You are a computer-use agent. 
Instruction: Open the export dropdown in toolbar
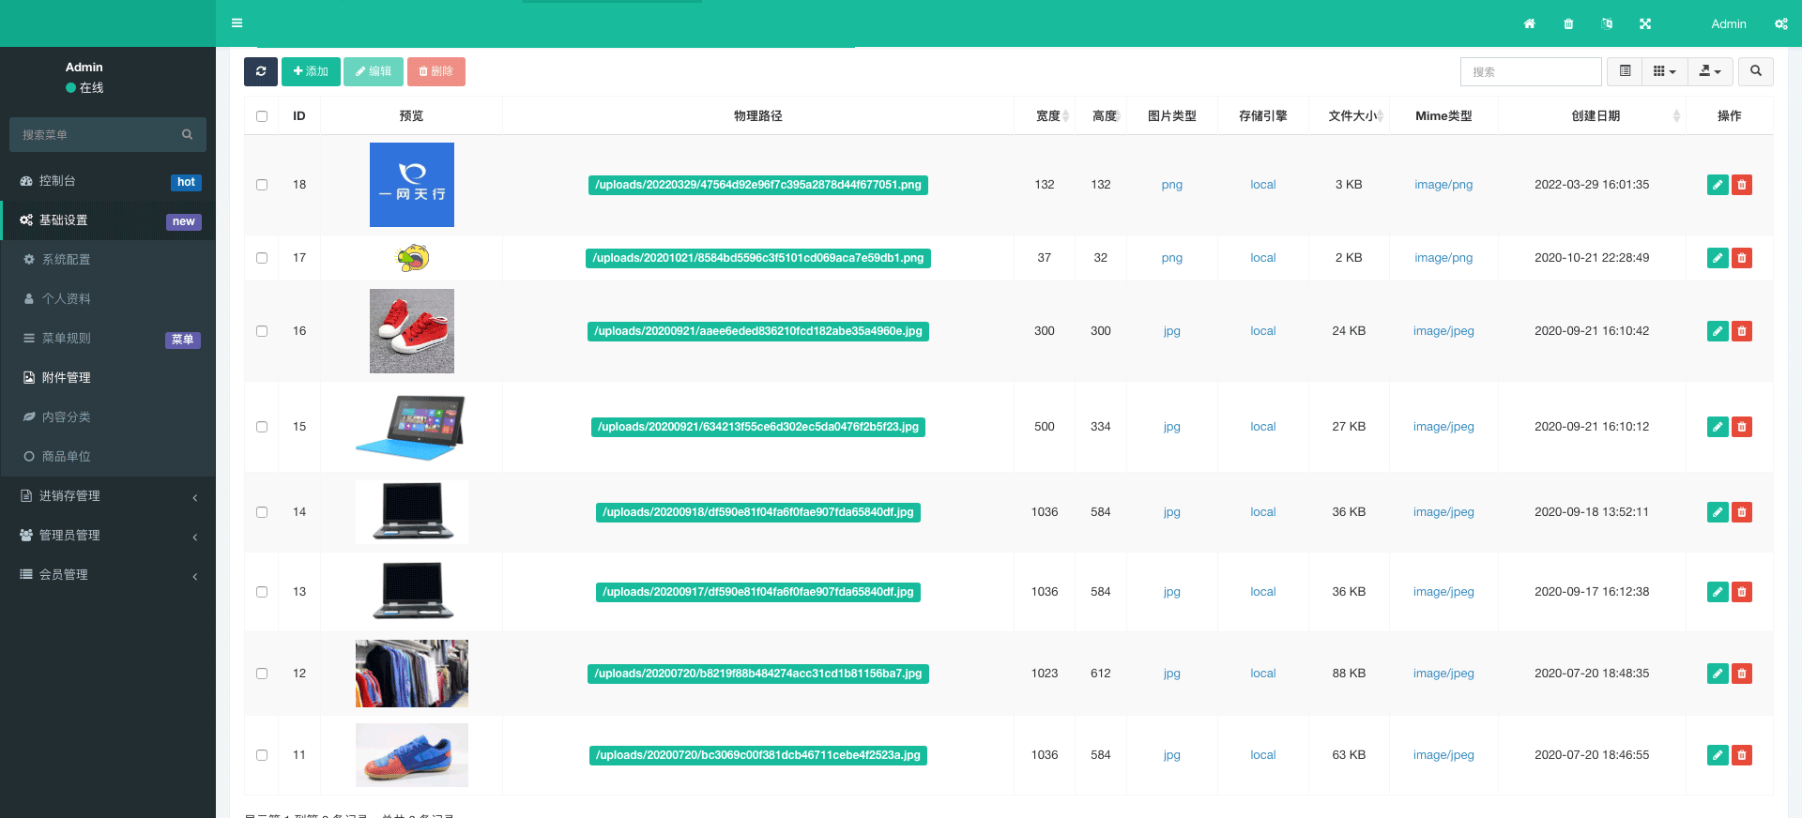[x=1710, y=71]
